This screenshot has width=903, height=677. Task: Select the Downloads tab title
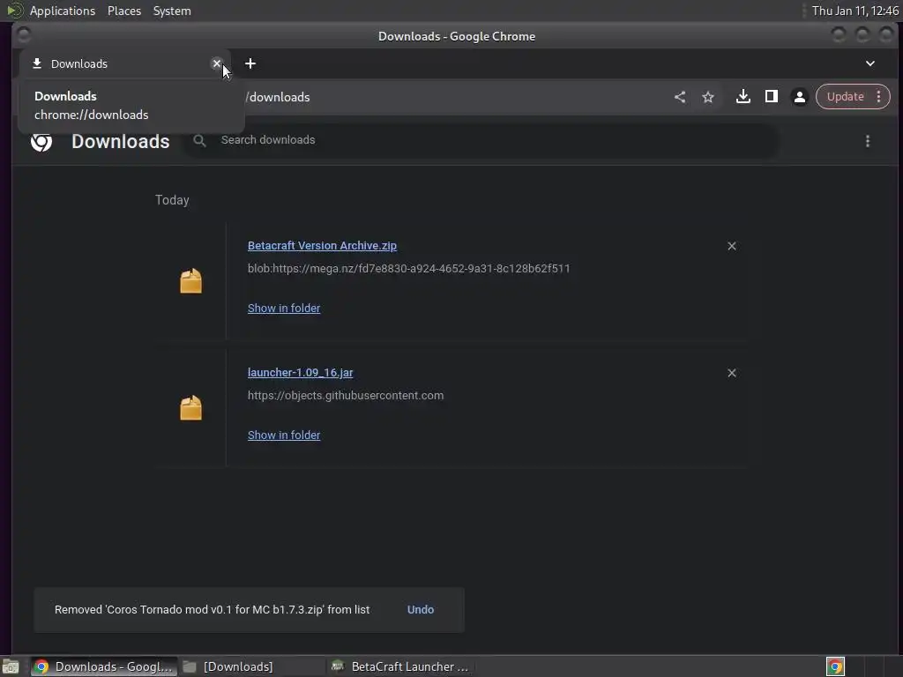(79, 63)
